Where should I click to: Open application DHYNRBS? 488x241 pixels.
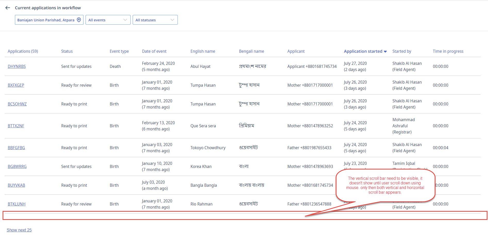(16, 66)
